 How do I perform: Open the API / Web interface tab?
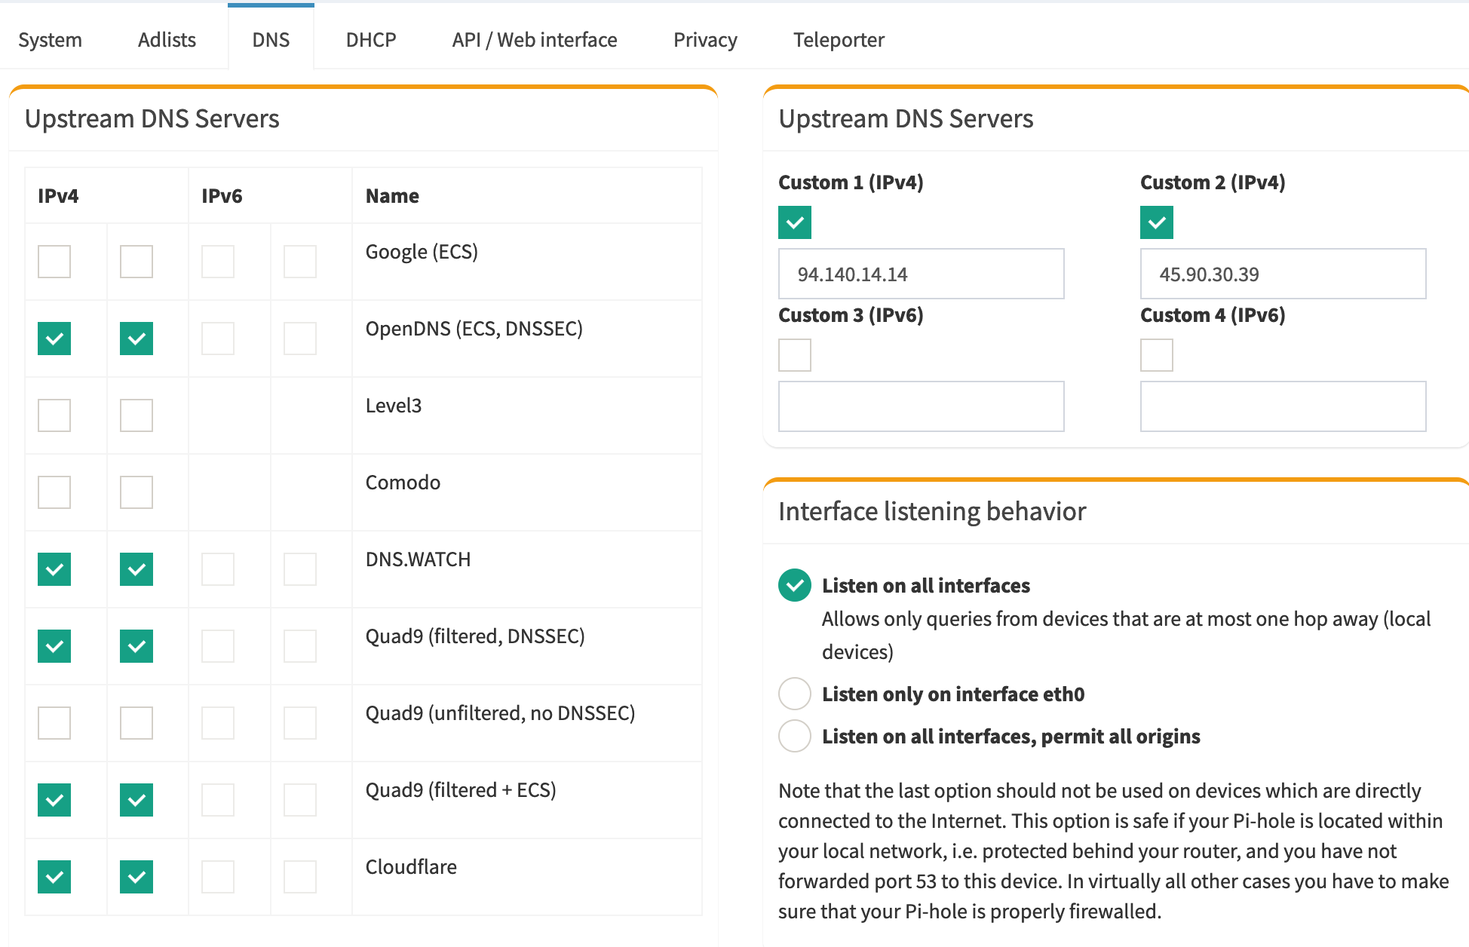click(x=533, y=39)
